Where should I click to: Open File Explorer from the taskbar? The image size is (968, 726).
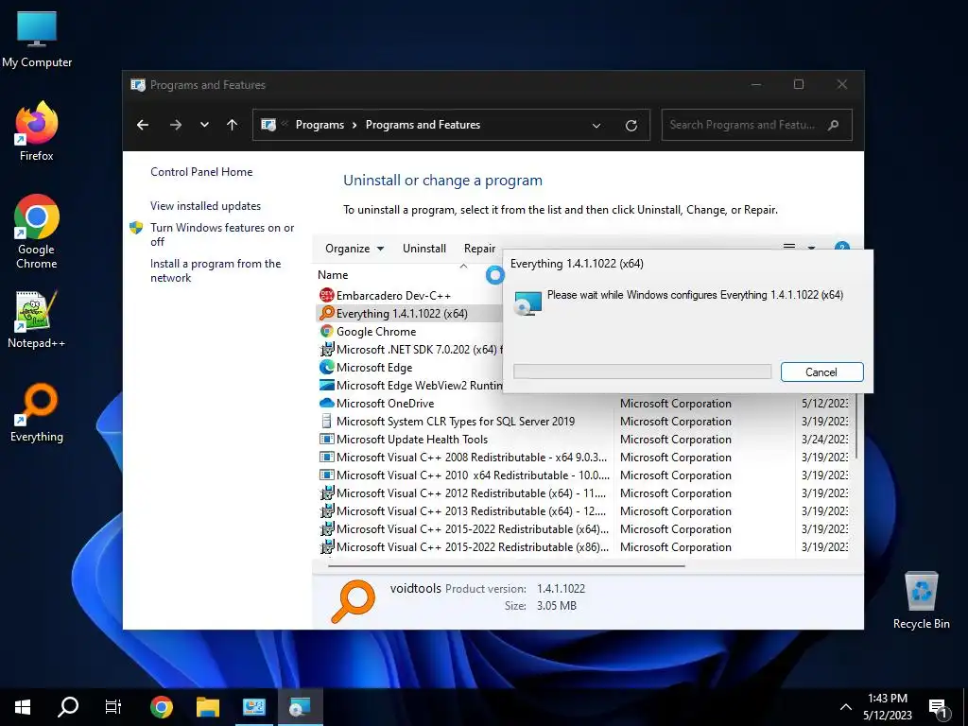(x=207, y=707)
